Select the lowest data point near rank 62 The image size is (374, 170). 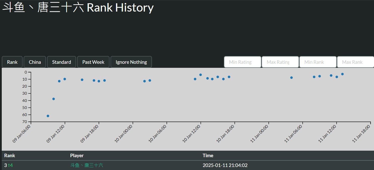[x=48, y=116]
